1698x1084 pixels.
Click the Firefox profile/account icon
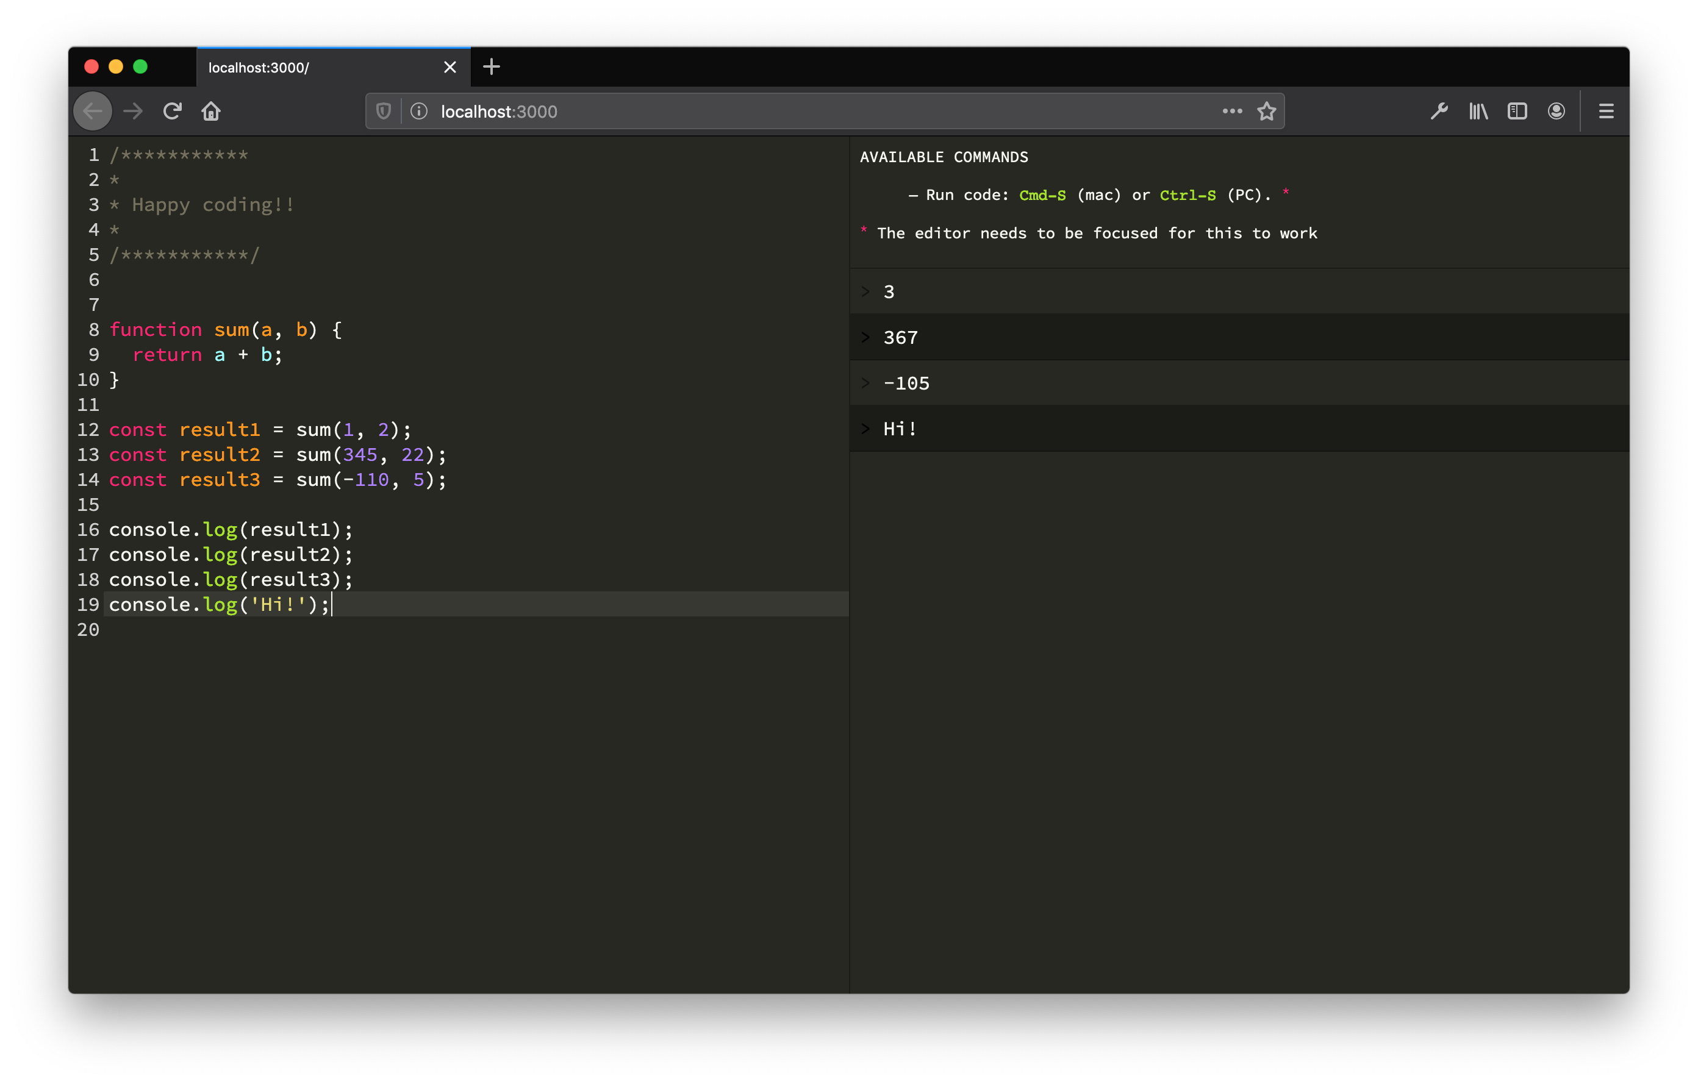pyautogui.click(x=1557, y=112)
